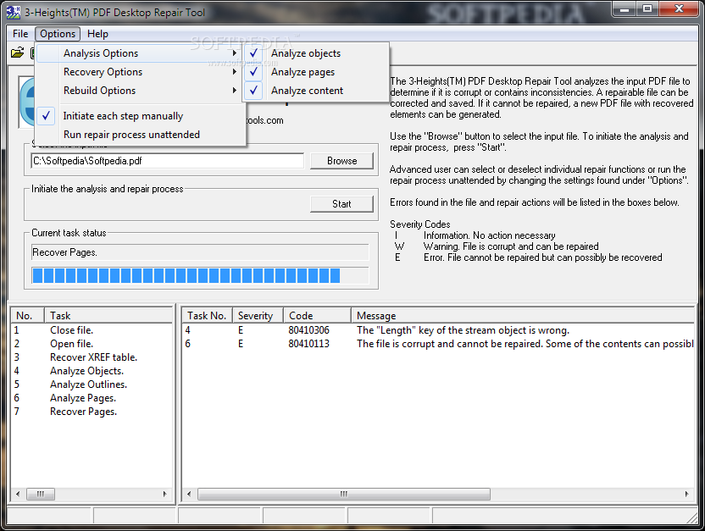Click the No. column header
Viewport: 705px width, 531px height.
27,316
